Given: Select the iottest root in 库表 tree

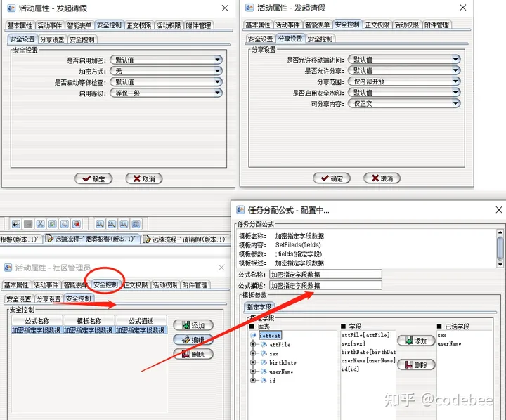Looking at the screenshot, I should [x=270, y=336].
